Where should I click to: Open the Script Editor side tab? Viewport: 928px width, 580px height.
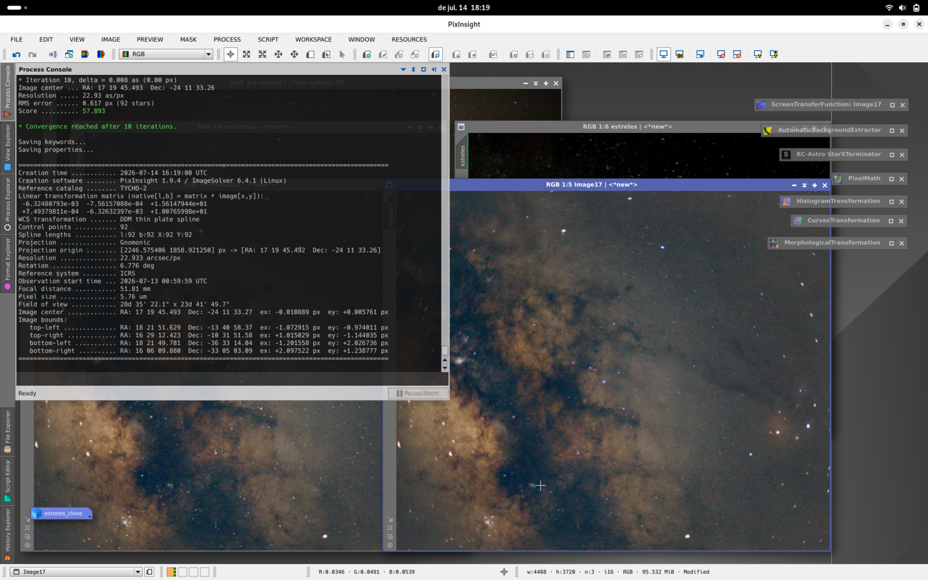pos(7,481)
